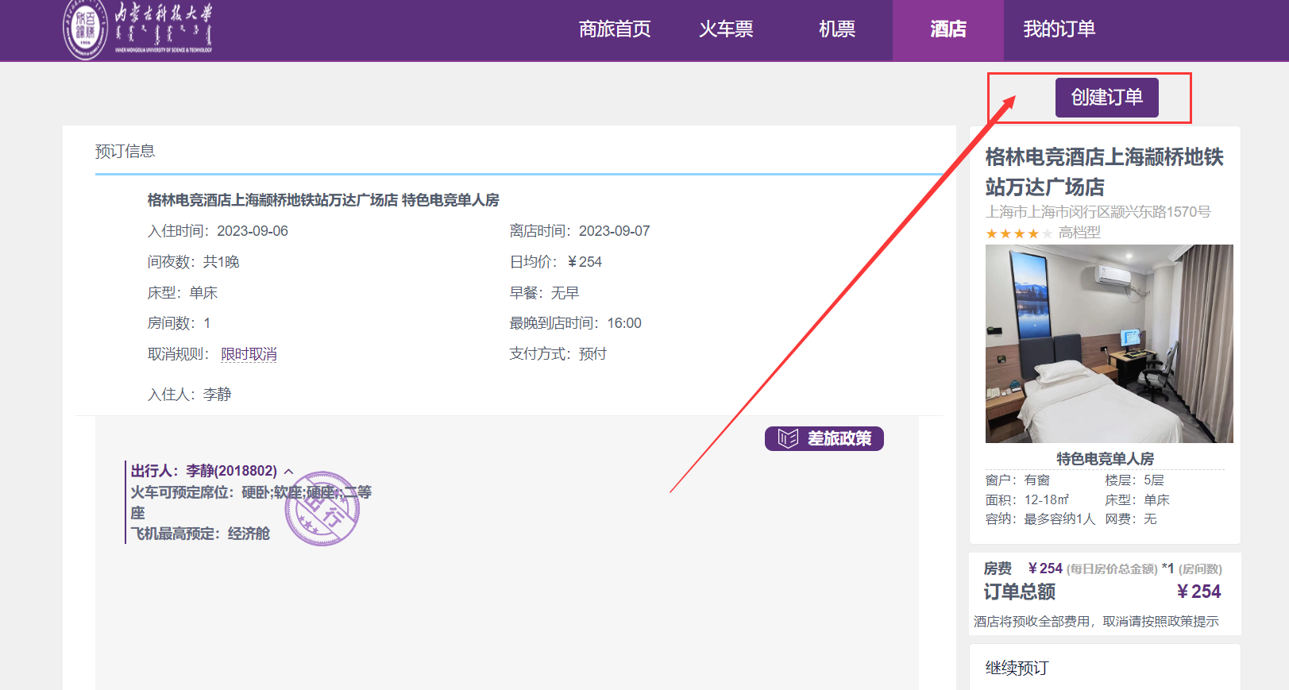
Task: Click the hotel room photo
Action: coord(1109,343)
